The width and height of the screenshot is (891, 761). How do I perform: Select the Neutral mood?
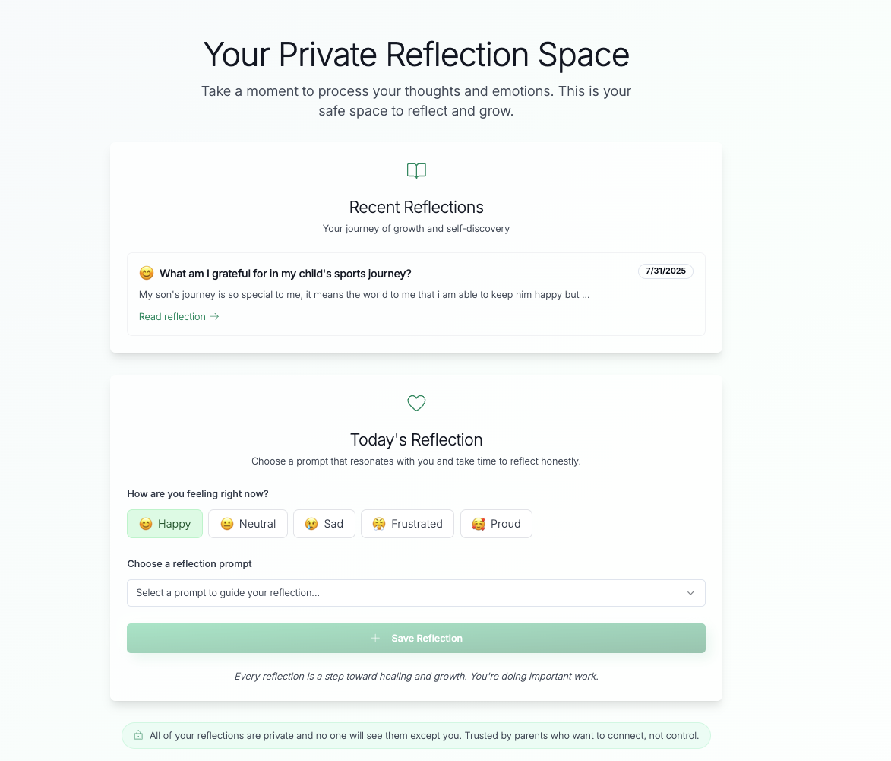[248, 524]
